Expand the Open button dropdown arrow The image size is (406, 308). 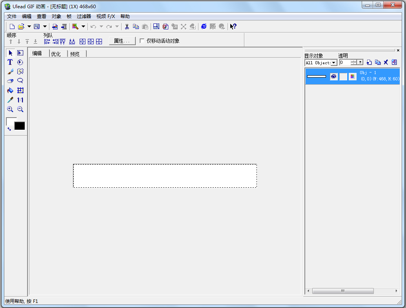coord(29,26)
